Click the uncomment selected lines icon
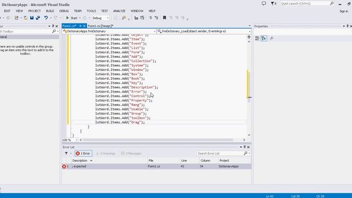The height and width of the screenshot is (198, 352). (156, 18)
